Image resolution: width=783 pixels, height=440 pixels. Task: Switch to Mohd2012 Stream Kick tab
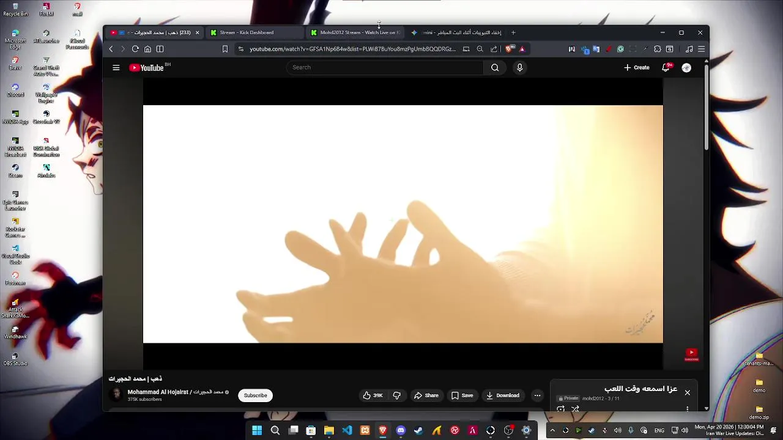pos(355,32)
